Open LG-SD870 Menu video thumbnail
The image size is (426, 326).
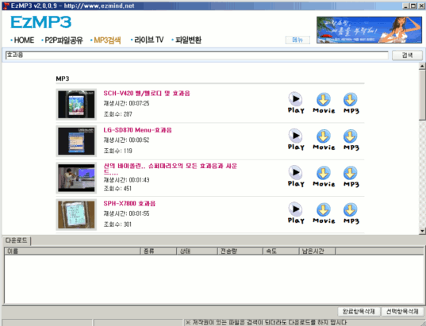coord(76,141)
